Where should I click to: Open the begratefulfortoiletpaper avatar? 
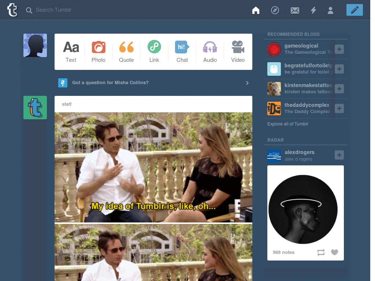coord(274,69)
